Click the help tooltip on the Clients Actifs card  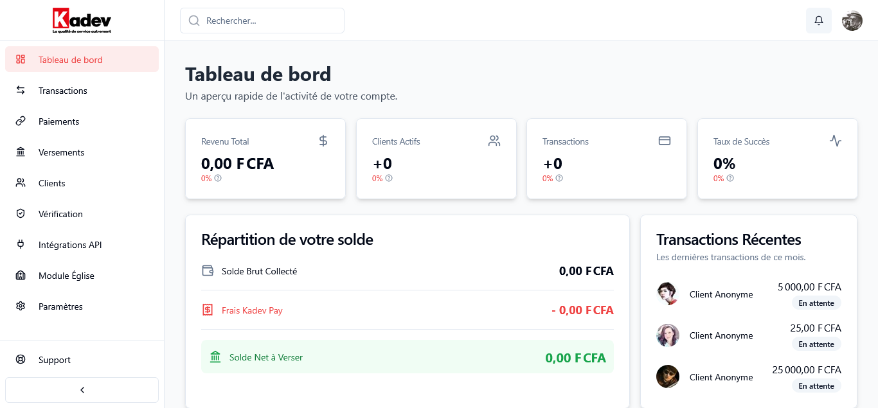390,178
